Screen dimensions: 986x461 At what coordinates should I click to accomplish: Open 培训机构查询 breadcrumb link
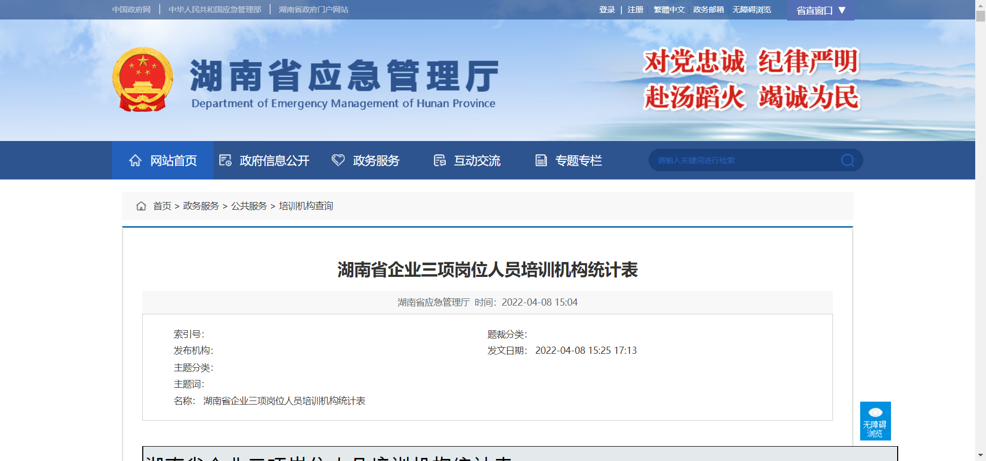(306, 206)
